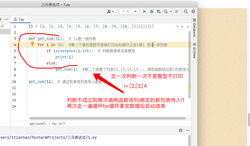Click the Run console vertical scrollbar
250x146 pixels.
click(190, 141)
